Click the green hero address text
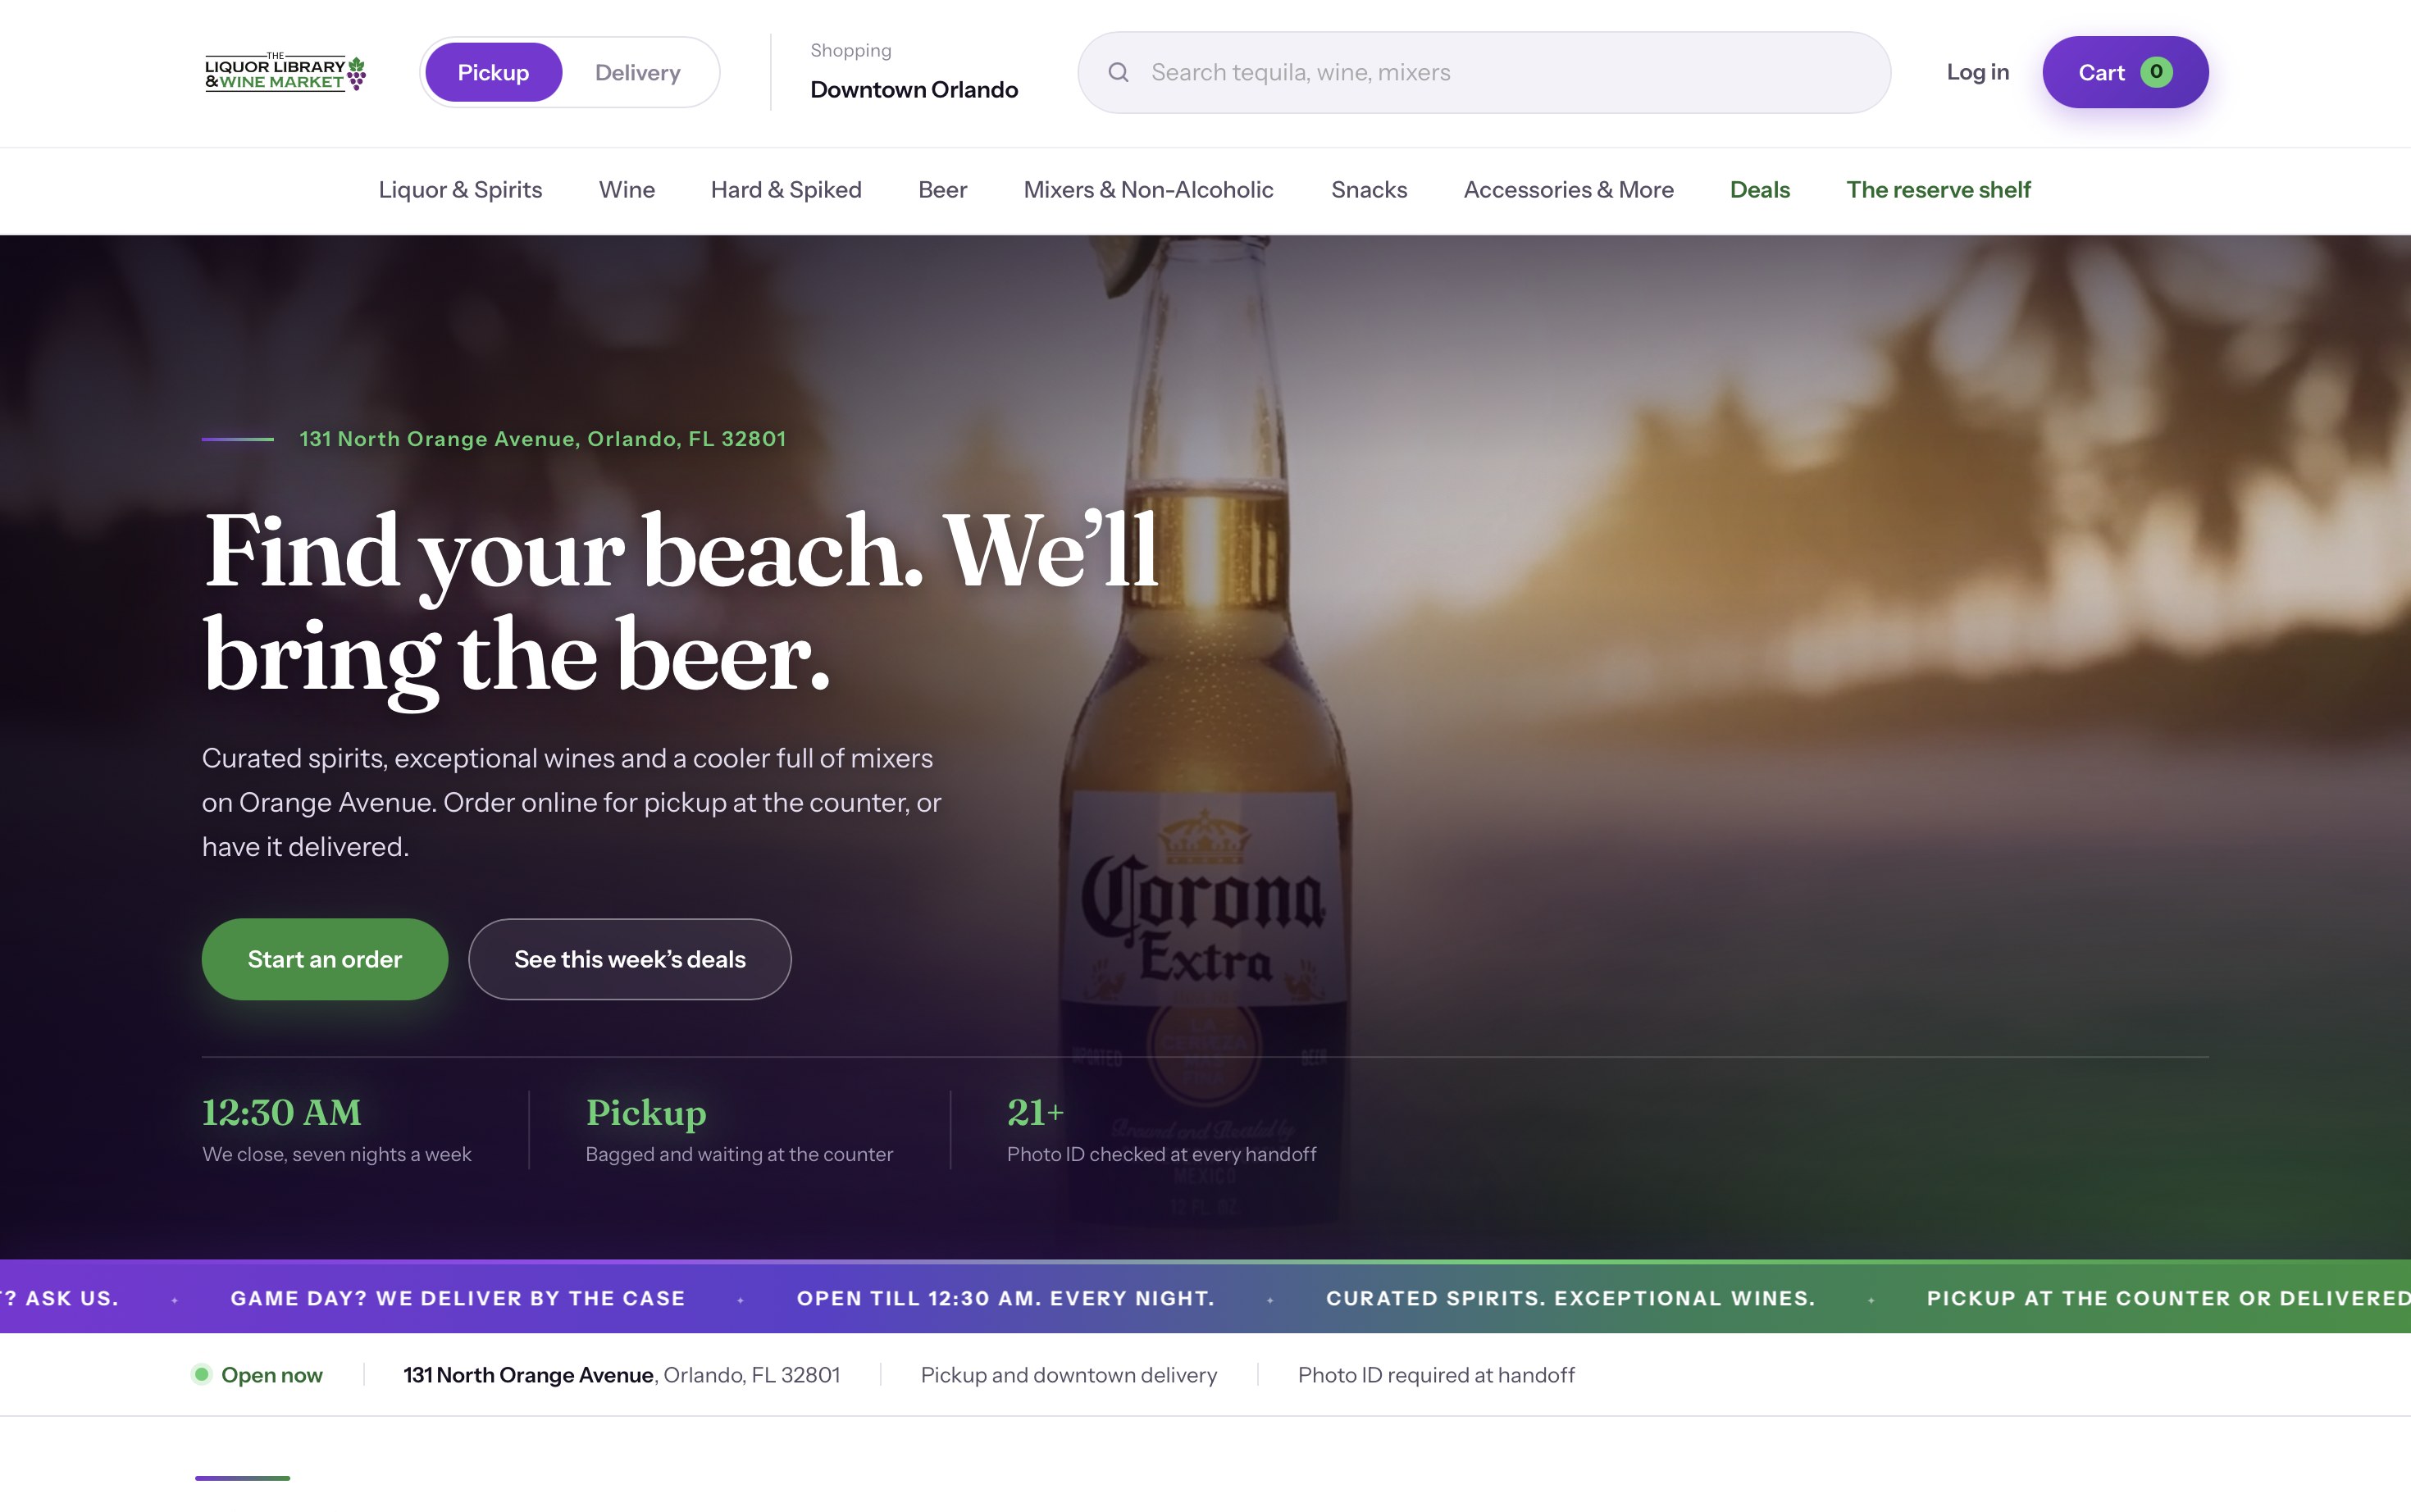2411x1512 pixels. 543,439
